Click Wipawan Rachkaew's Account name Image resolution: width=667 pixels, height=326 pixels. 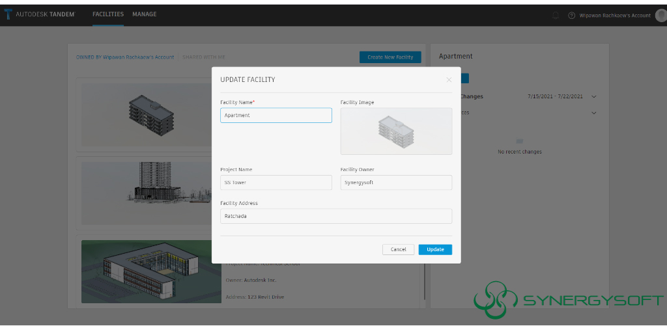615,16
